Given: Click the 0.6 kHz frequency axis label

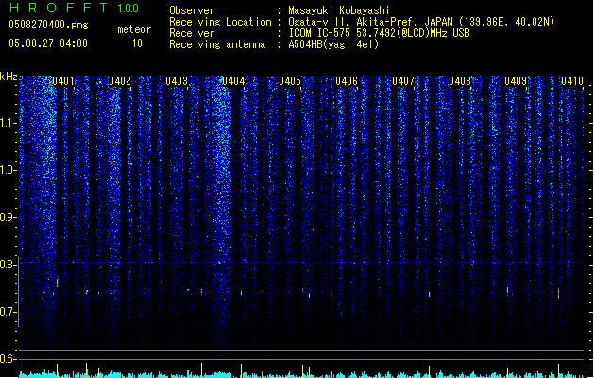Looking at the screenshot, I should 8,359.
